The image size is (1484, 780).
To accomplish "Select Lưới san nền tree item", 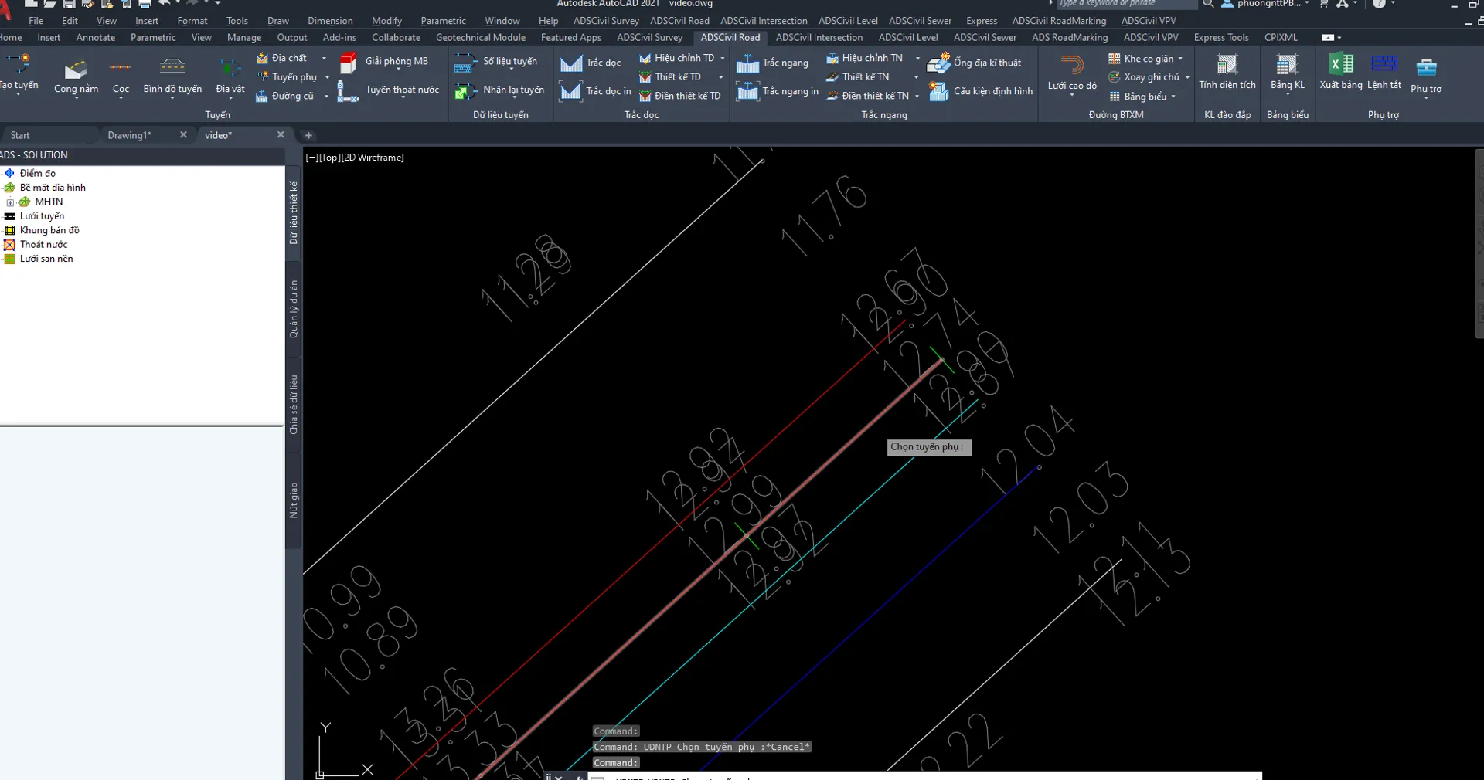I will click(x=46, y=259).
